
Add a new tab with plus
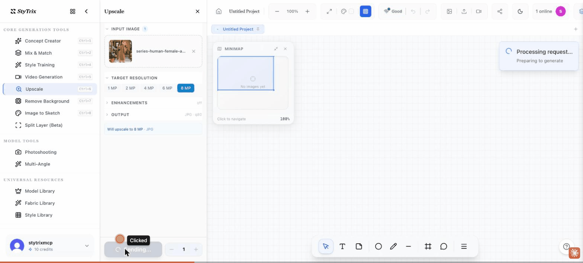tap(576, 29)
